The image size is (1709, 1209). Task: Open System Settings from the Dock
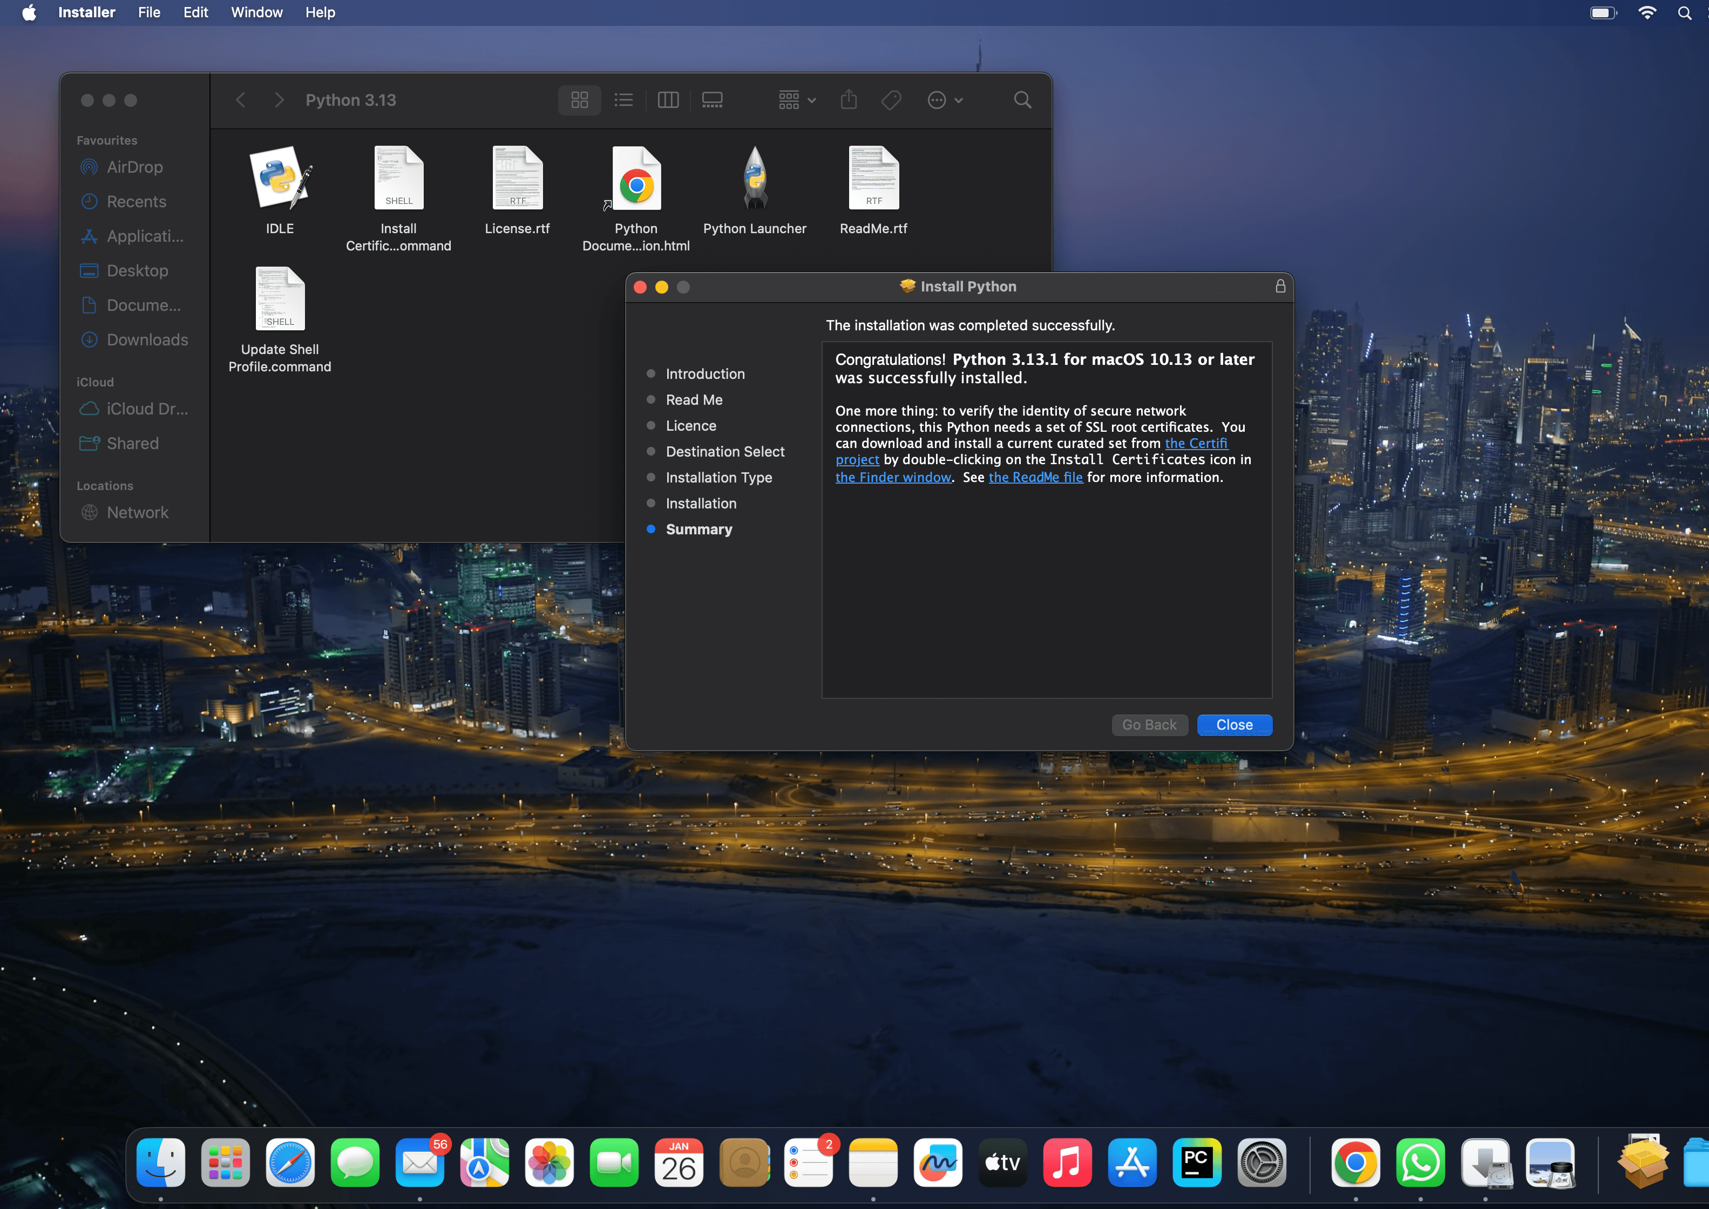[x=1262, y=1163]
